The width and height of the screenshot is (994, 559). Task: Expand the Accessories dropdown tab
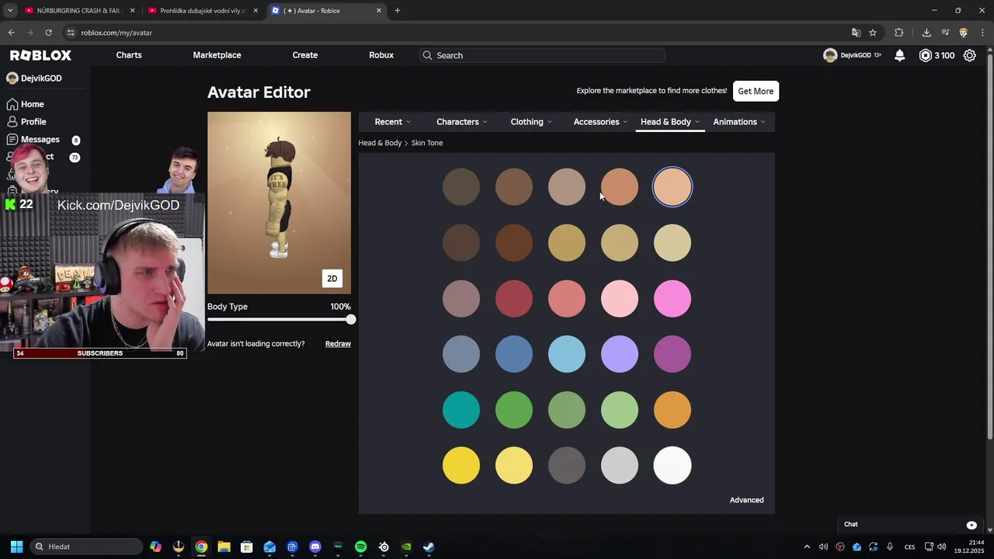click(x=600, y=122)
